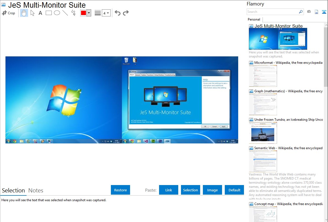Click the small icon beside the sidebar JeS Multi-Monitor Suite title
Screen dimensions: 328x222
click(x=251, y=26)
